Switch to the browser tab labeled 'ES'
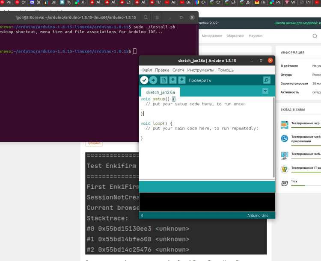This screenshot has height=261, width=321. pyautogui.click(x=125, y=2)
